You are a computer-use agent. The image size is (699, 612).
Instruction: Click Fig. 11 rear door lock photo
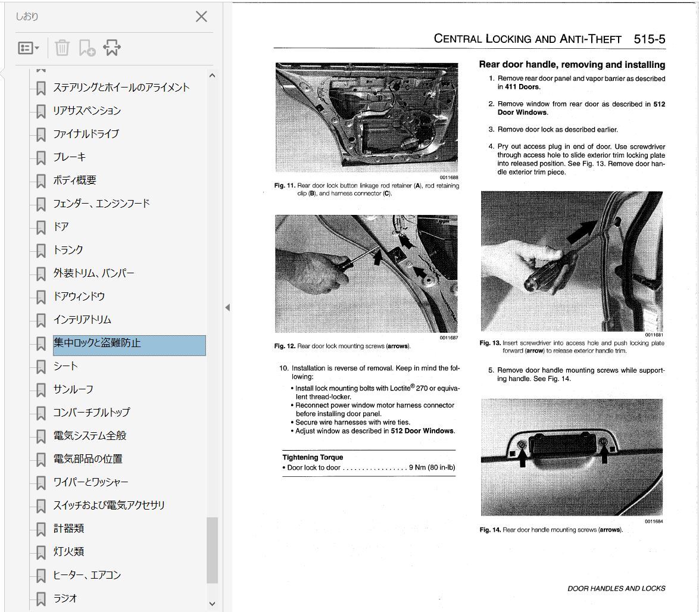[366, 118]
